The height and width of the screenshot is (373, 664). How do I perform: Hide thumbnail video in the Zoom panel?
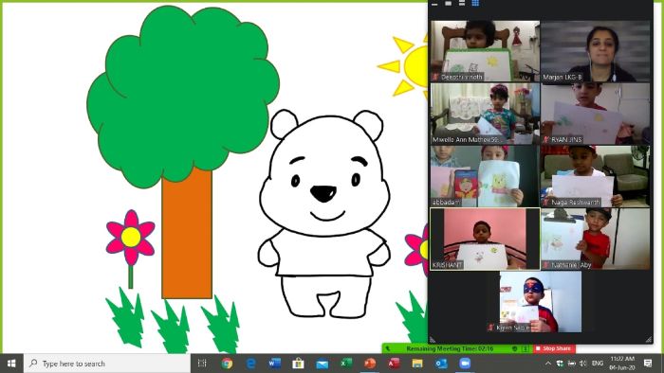click(434, 4)
